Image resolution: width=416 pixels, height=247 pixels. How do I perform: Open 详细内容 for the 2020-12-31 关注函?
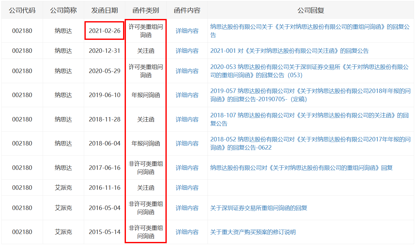187,51
